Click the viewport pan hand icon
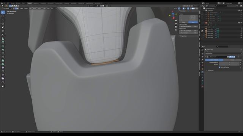This screenshot has width=243, height=136. [176, 23]
